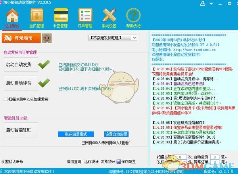238x174 pixels.
Task: Click log line 淘宝账号尚未登录或登录过期
Action: [187, 128]
